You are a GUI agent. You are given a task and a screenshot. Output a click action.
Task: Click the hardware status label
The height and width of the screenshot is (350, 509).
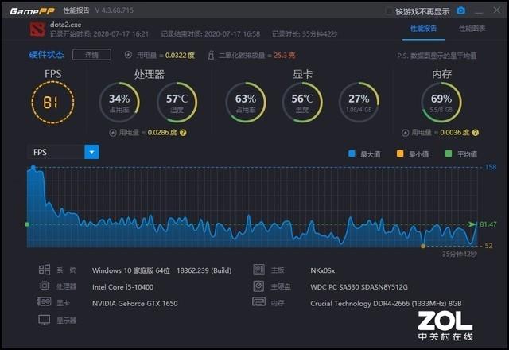46,55
